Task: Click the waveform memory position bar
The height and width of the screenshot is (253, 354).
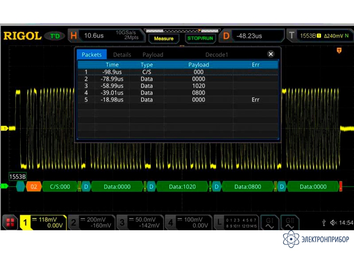Action: (182, 31)
